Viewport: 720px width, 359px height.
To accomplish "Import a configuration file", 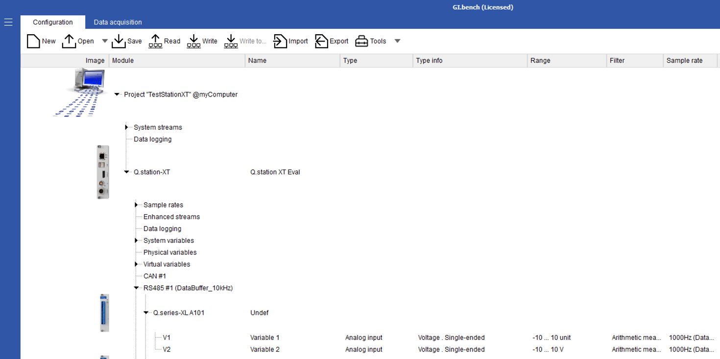I will coord(280,41).
